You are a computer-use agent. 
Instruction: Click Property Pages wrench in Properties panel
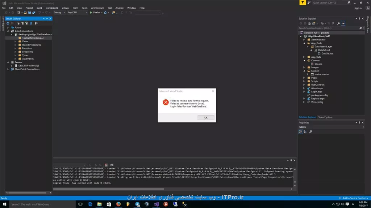point(310,131)
